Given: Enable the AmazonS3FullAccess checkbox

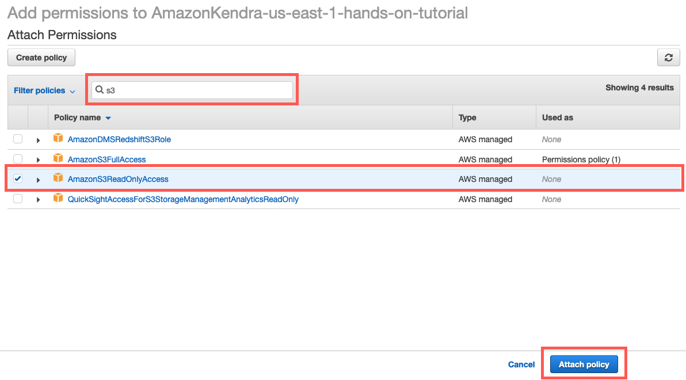Looking at the screenshot, I should pyautogui.click(x=18, y=159).
